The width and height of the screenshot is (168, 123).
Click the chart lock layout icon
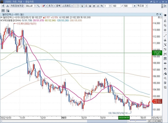8,10
